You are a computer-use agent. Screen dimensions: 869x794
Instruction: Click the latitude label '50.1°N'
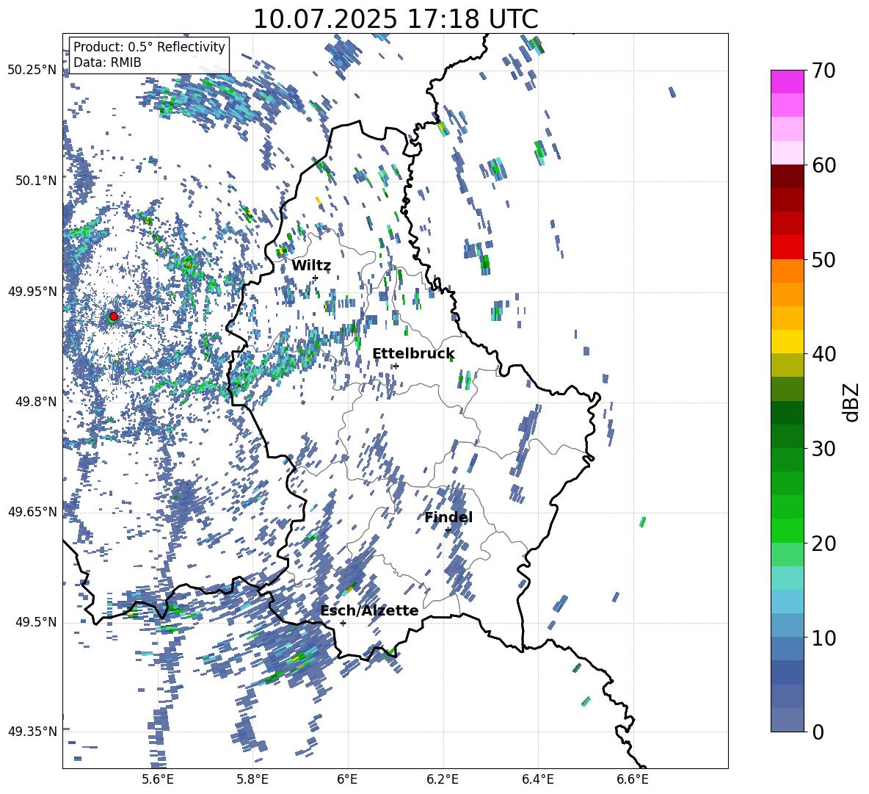click(35, 181)
